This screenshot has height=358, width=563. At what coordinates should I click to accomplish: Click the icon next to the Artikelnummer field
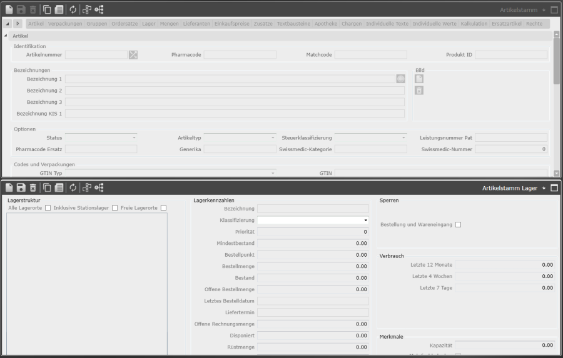133,54
